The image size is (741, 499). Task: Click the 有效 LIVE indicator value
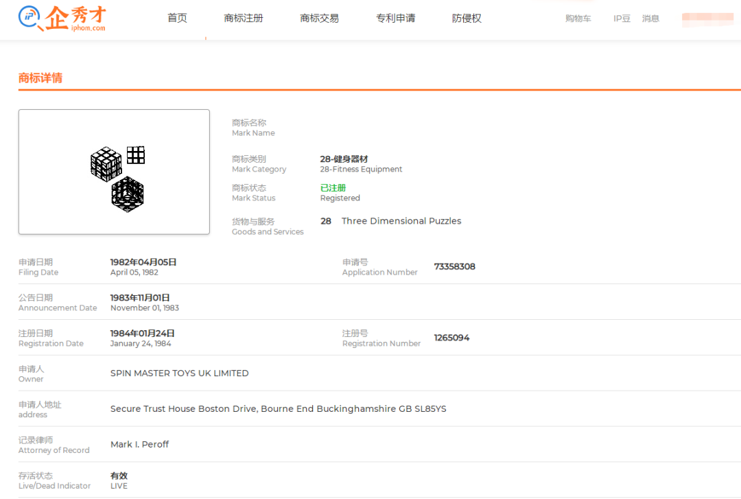pyautogui.click(x=119, y=480)
